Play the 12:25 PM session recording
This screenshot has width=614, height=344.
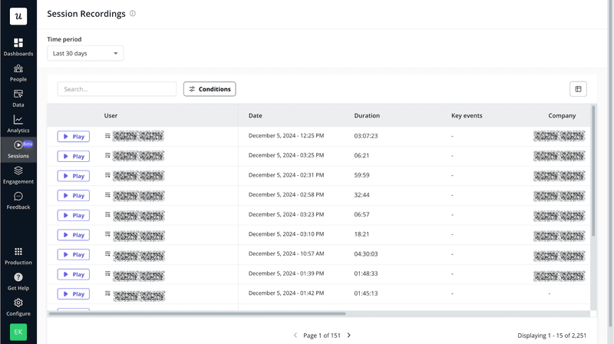74,137
